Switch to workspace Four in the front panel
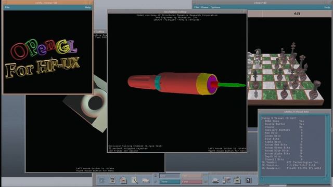333x187 pixels. (191, 182)
